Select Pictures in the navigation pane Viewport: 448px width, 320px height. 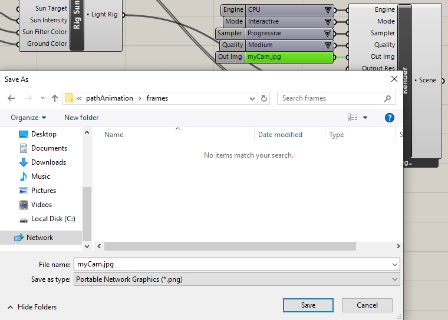click(x=44, y=191)
